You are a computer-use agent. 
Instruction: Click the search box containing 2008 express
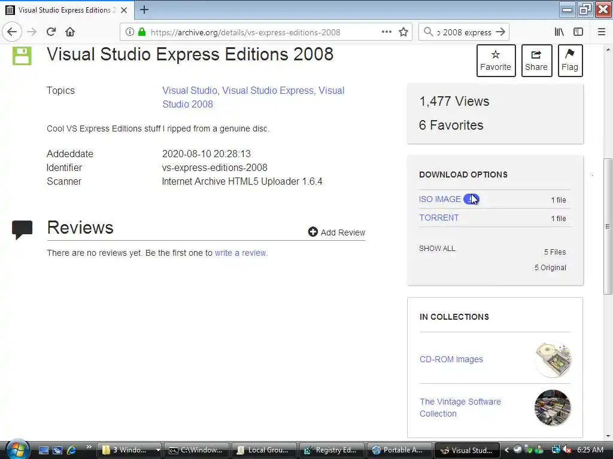[464, 32]
